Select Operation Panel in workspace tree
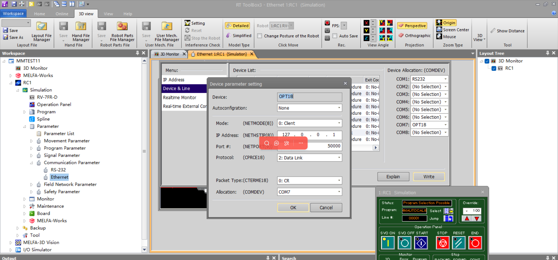The width and height of the screenshot is (558, 260). [x=54, y=105]
